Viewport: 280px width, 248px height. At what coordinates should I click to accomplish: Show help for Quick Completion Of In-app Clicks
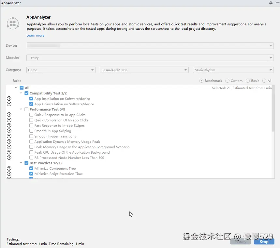9,120
